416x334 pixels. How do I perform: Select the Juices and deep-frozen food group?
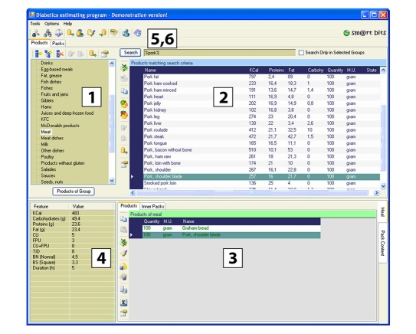67,113
